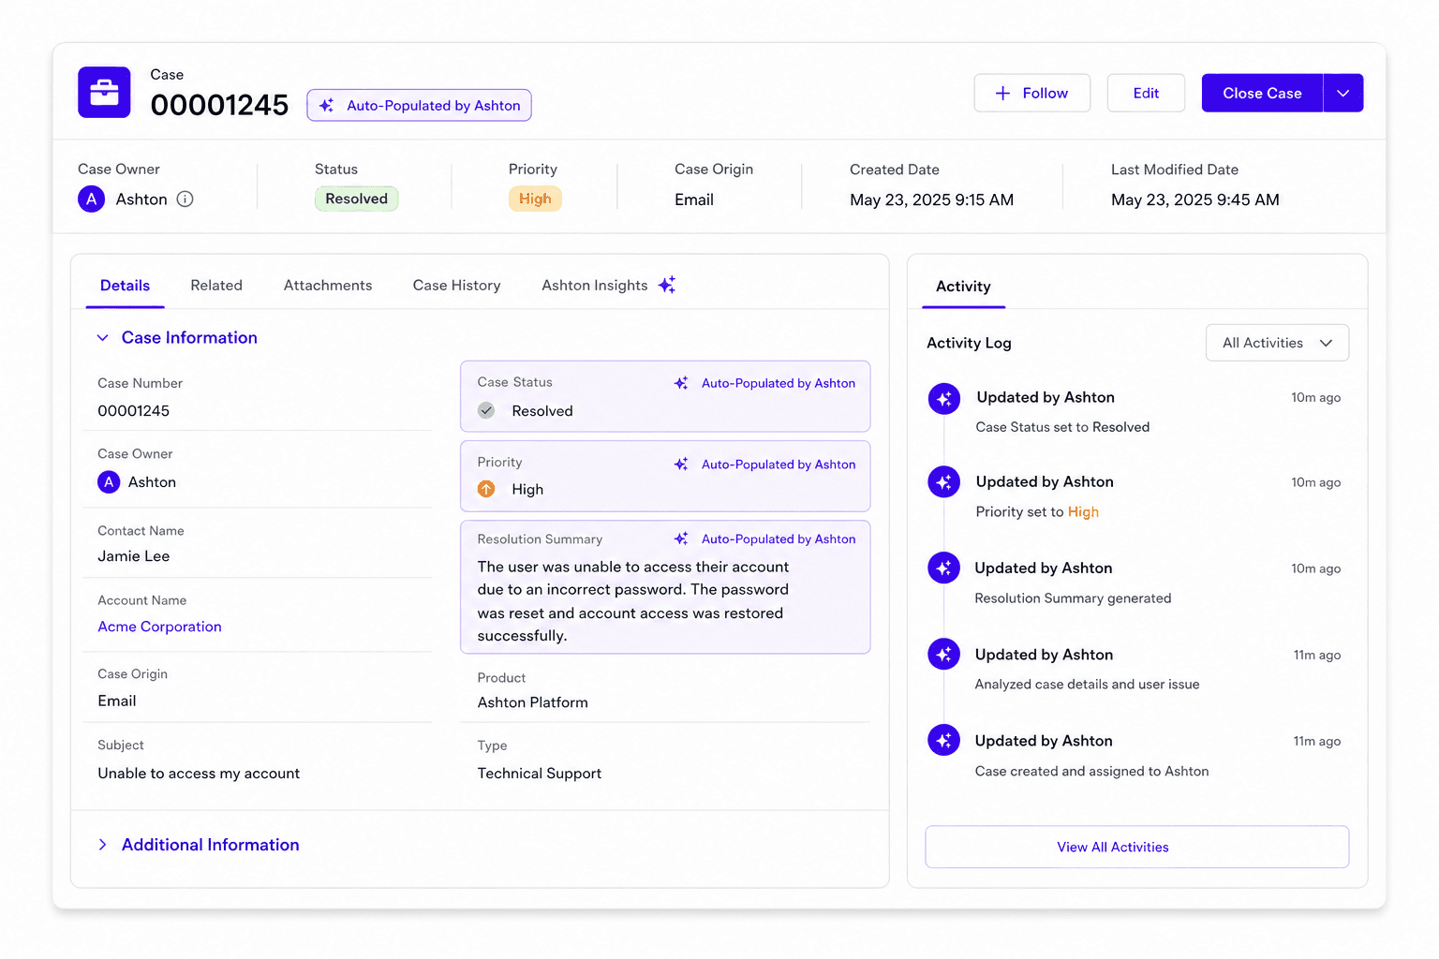Open the Ashton Insights tab
The height and width of the screenshot is (959, 1439).
point(608,285)
